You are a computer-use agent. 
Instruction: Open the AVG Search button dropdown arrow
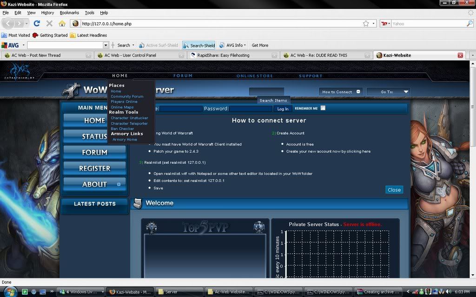(133, 45)
